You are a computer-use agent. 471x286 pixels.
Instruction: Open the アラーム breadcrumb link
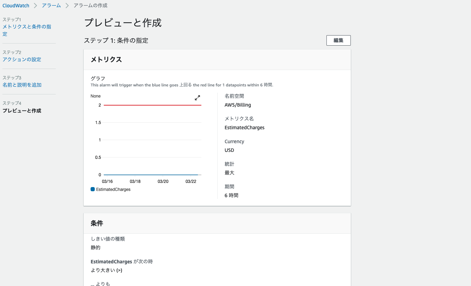(x=51, y=6)
